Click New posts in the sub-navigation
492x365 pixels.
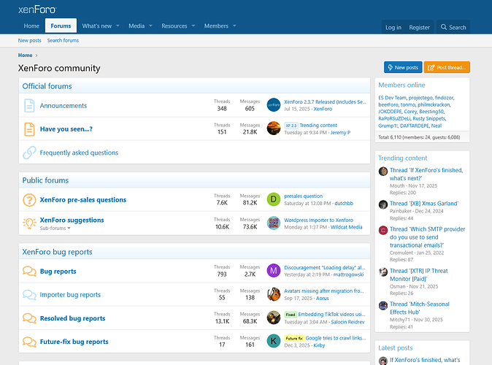pos(29,40)
